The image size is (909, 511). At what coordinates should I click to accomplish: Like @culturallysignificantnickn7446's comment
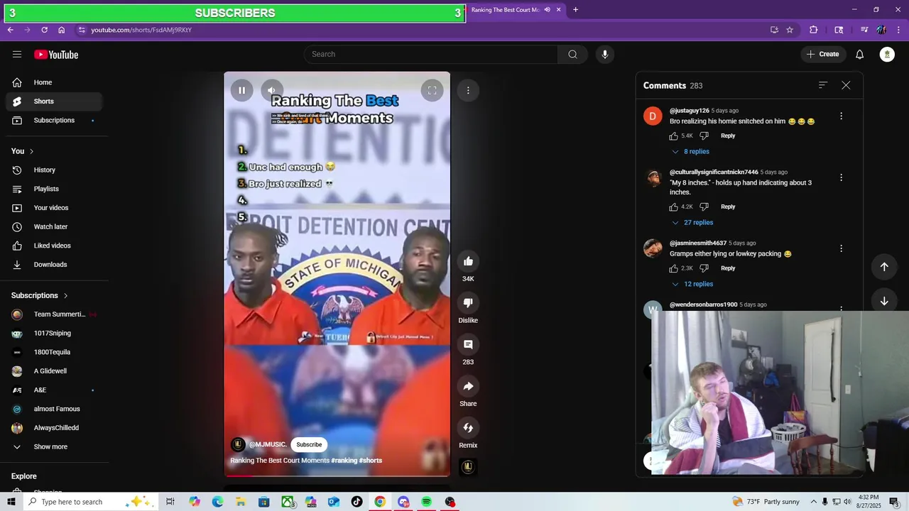[x=673, y=207]
